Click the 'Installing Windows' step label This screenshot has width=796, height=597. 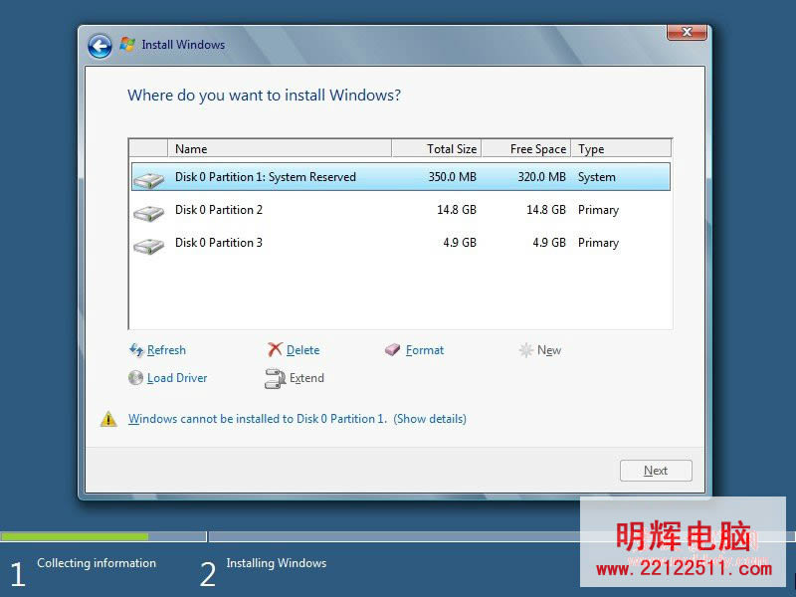click(x=277, y=563)
